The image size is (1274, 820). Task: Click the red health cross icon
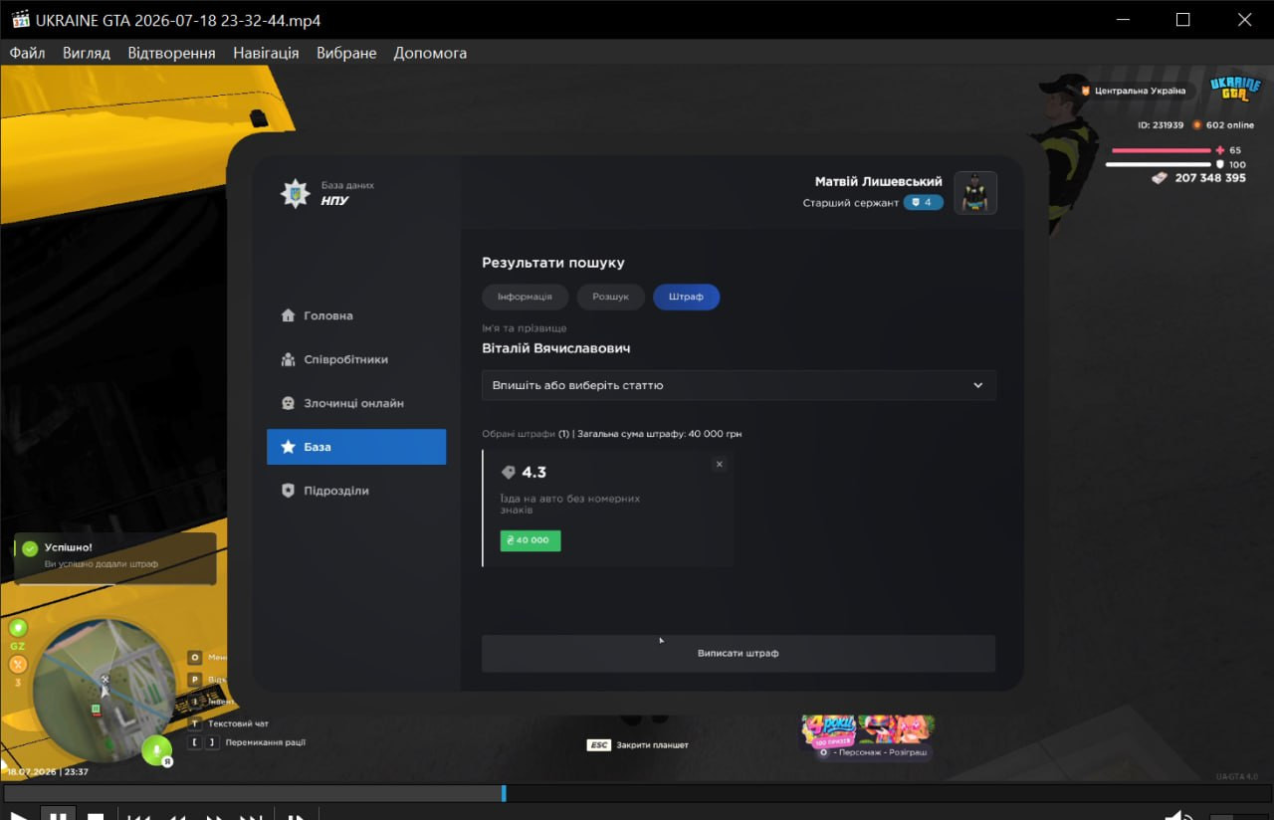(x=1220, y=150)
